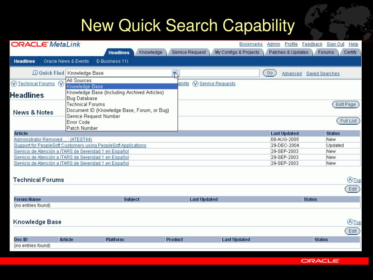The width and height of the screenshot is (373, 280).
Task: Open the Help link
Action: (x=353, y=44)
